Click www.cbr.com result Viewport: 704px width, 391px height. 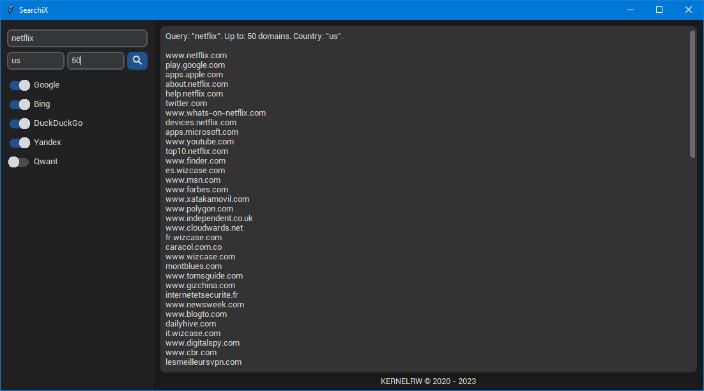tap(191, 353)
